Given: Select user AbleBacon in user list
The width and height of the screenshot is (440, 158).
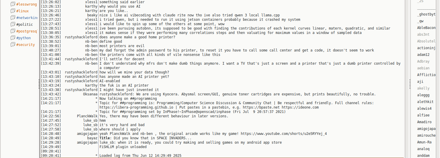Looking at the screenshot, I should coord(426,28).
